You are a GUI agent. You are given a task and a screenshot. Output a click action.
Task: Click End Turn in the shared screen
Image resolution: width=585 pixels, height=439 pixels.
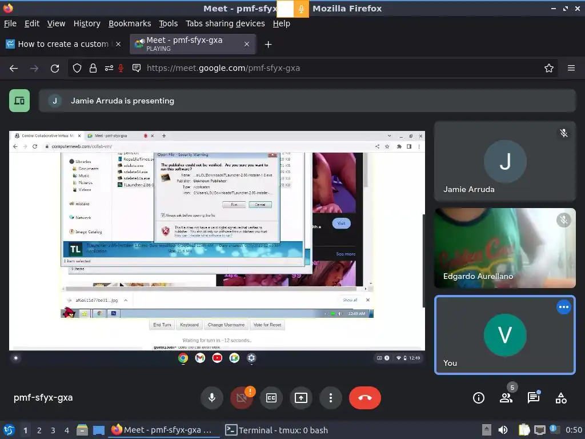pyautogui.click(x=162, y=325)
